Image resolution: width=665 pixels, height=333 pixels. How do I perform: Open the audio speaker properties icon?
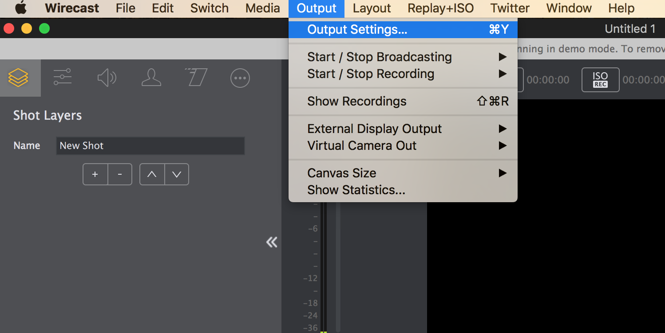point(107,78)
